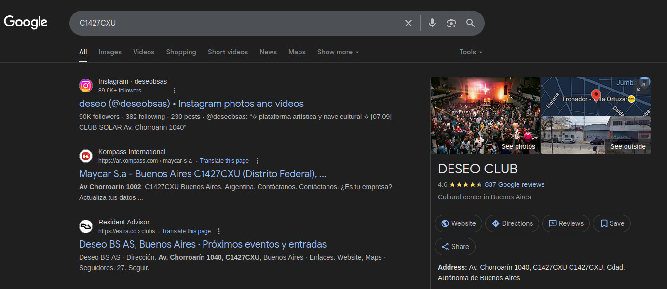
Task: Click the DESEO CLUB title heading
Action: click(477, 169)
